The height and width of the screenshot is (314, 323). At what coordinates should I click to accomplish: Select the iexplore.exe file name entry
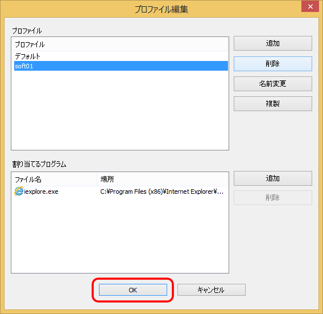tap(41, 191)
